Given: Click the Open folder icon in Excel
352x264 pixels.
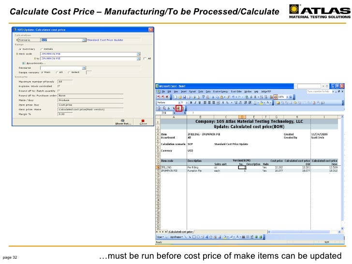Looking at the screenshot, I should 180,97.
